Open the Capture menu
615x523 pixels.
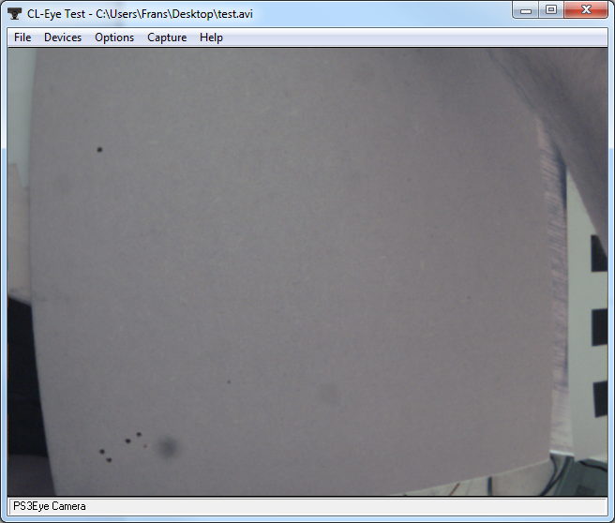click(167, 37)
